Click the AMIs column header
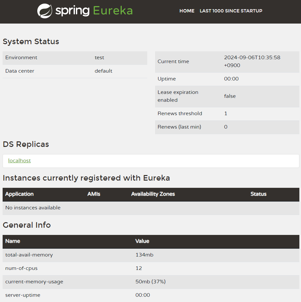This screenshot has height=302, width=301. 94,194
